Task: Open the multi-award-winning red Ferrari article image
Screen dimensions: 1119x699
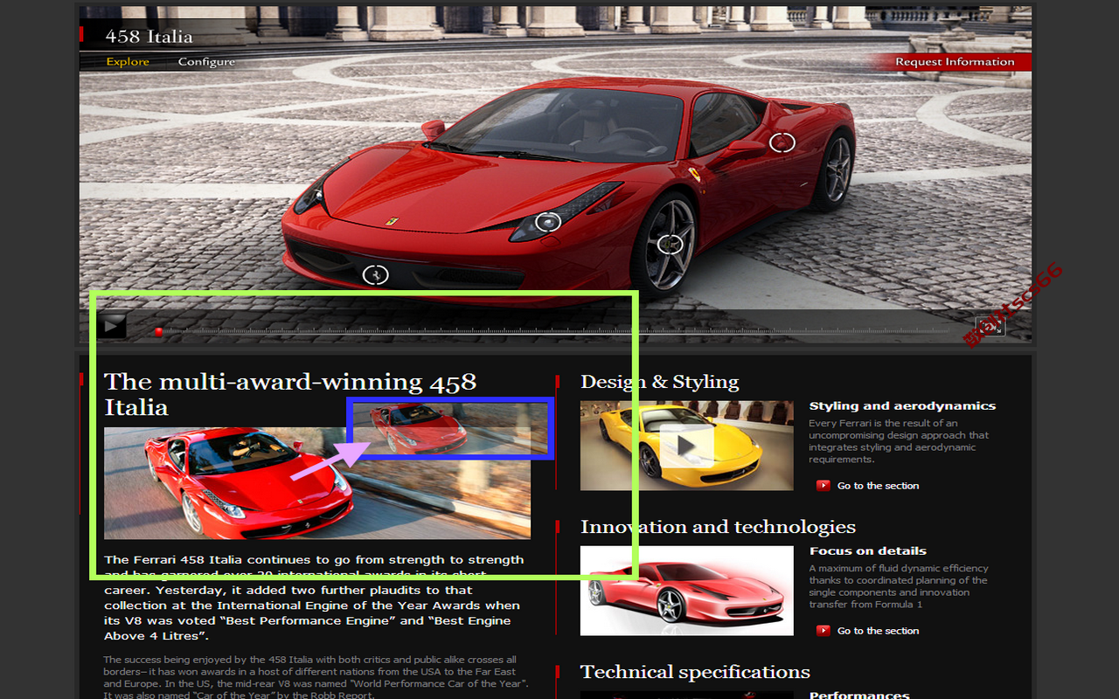Action: pyautogui.click(x=316, y=483)
